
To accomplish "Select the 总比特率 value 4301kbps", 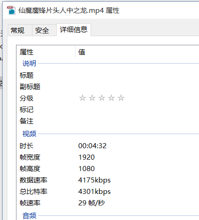I will [94, 192].
